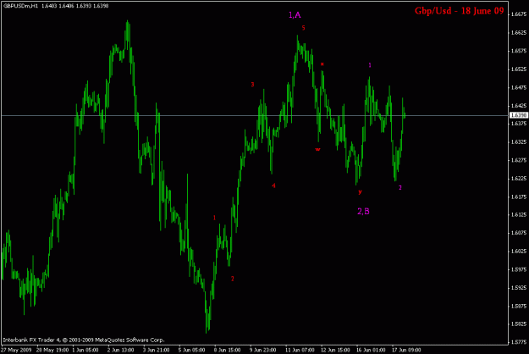529x354 pixels.
Task: Click the 1.6525 price axis value
Action: (519, 69)
